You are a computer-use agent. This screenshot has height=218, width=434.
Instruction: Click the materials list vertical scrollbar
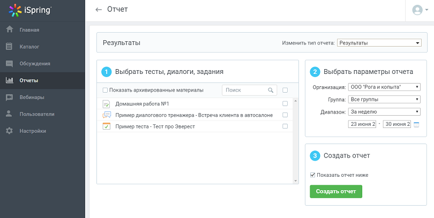pyautogui.click(x=295, y=139)
